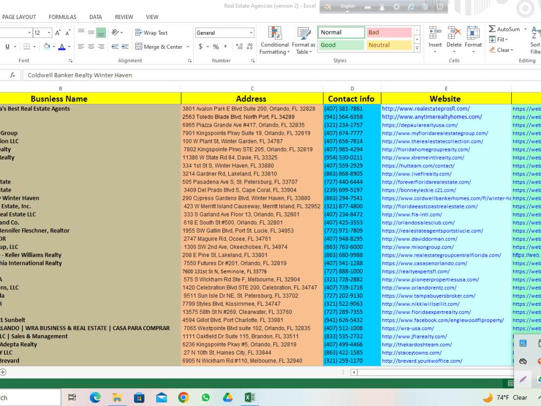Viewport: 541px width, 406px height.
Task: Click the Increase Font Size icon
Action: click(x=58, y=33)
